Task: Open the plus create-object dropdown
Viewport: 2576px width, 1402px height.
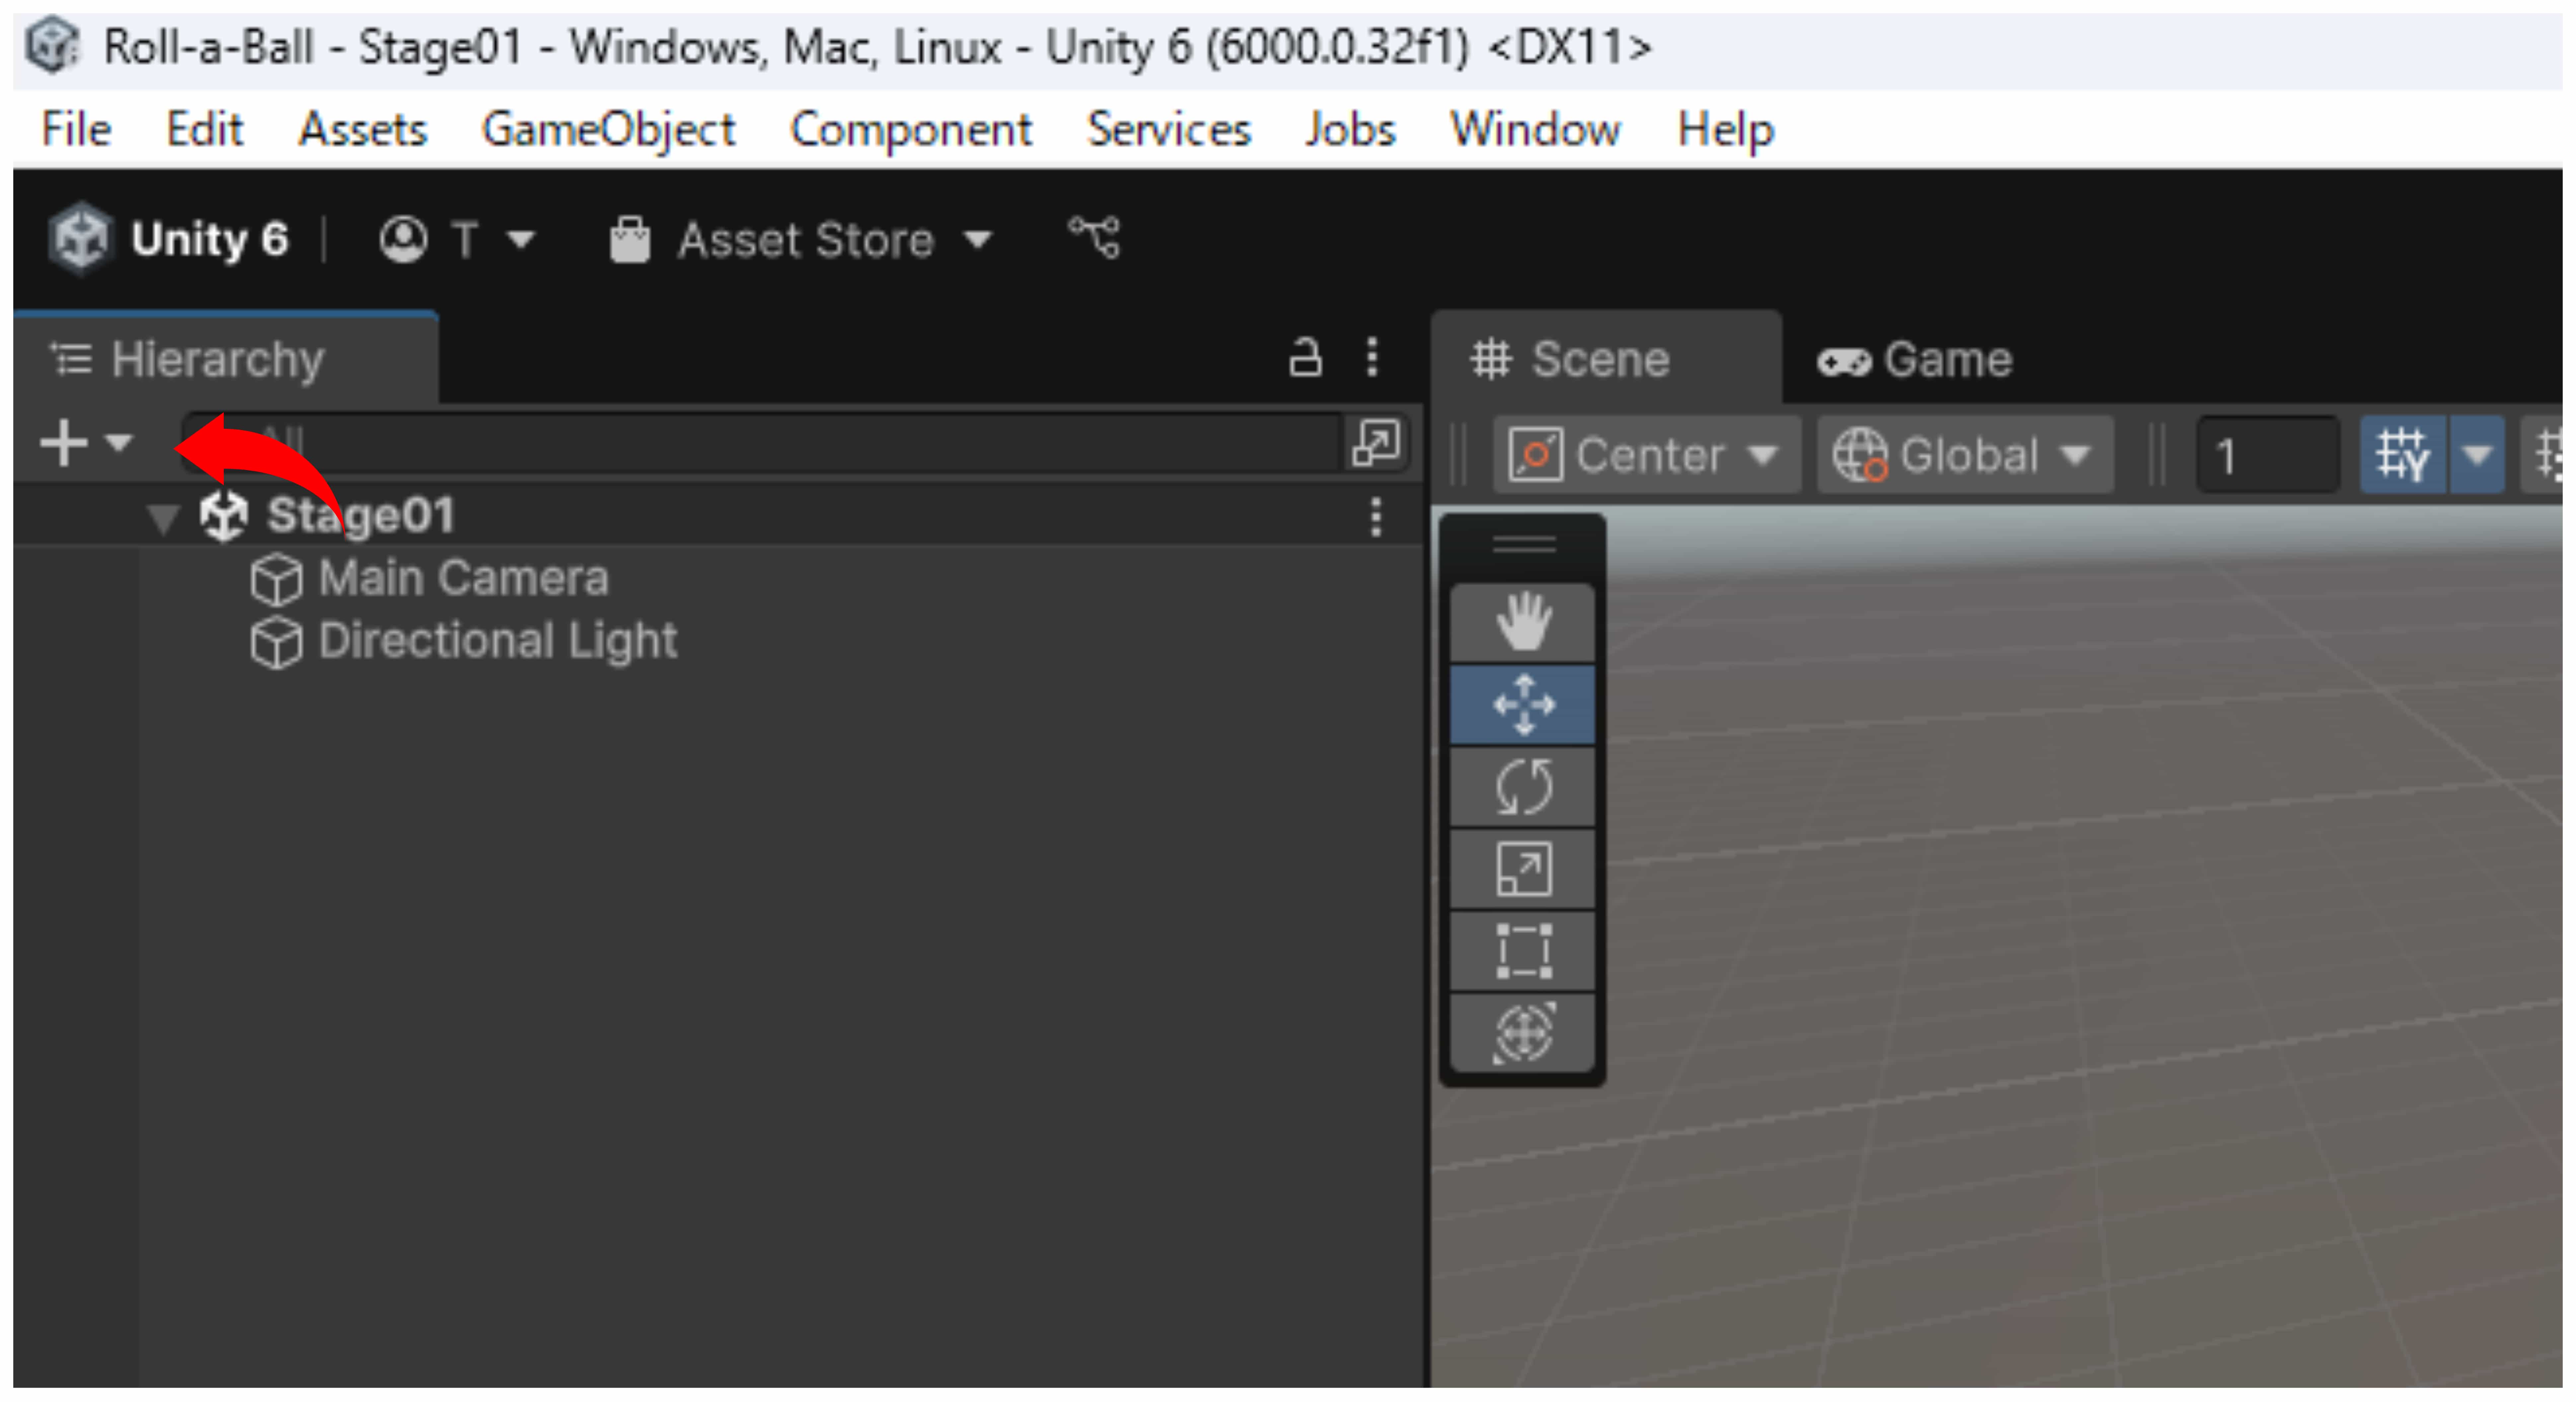Action: (x=85, y=443)
